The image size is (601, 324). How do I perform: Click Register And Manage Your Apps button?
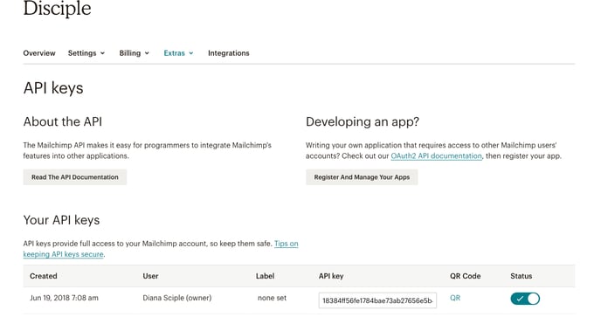(362, 177)
